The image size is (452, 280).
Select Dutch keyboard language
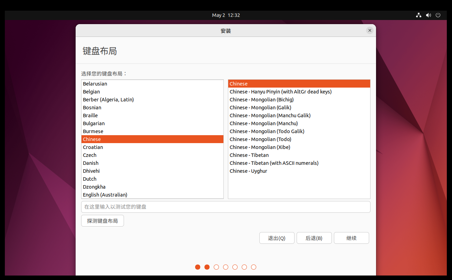152,179
